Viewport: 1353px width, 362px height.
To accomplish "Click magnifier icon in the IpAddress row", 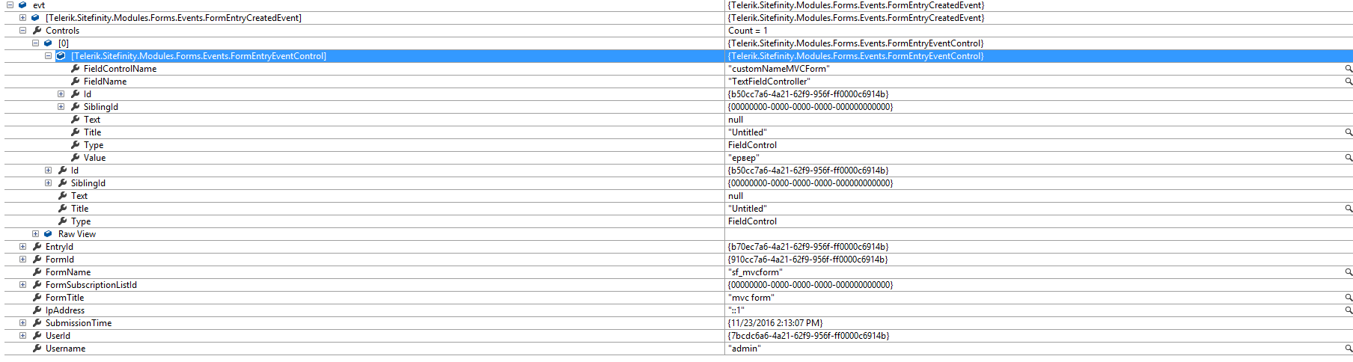I will pos(1349,310).
